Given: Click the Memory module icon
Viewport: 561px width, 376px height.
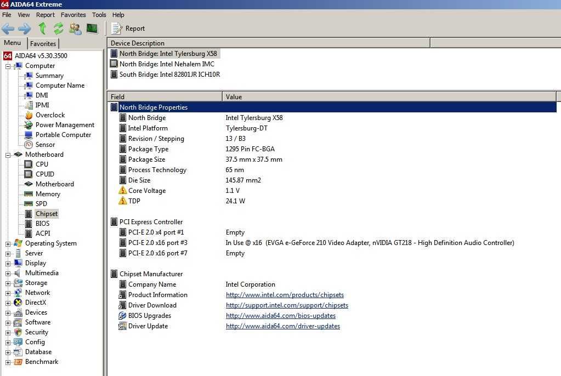Looking at the screenshot, I should click(29, 194).
